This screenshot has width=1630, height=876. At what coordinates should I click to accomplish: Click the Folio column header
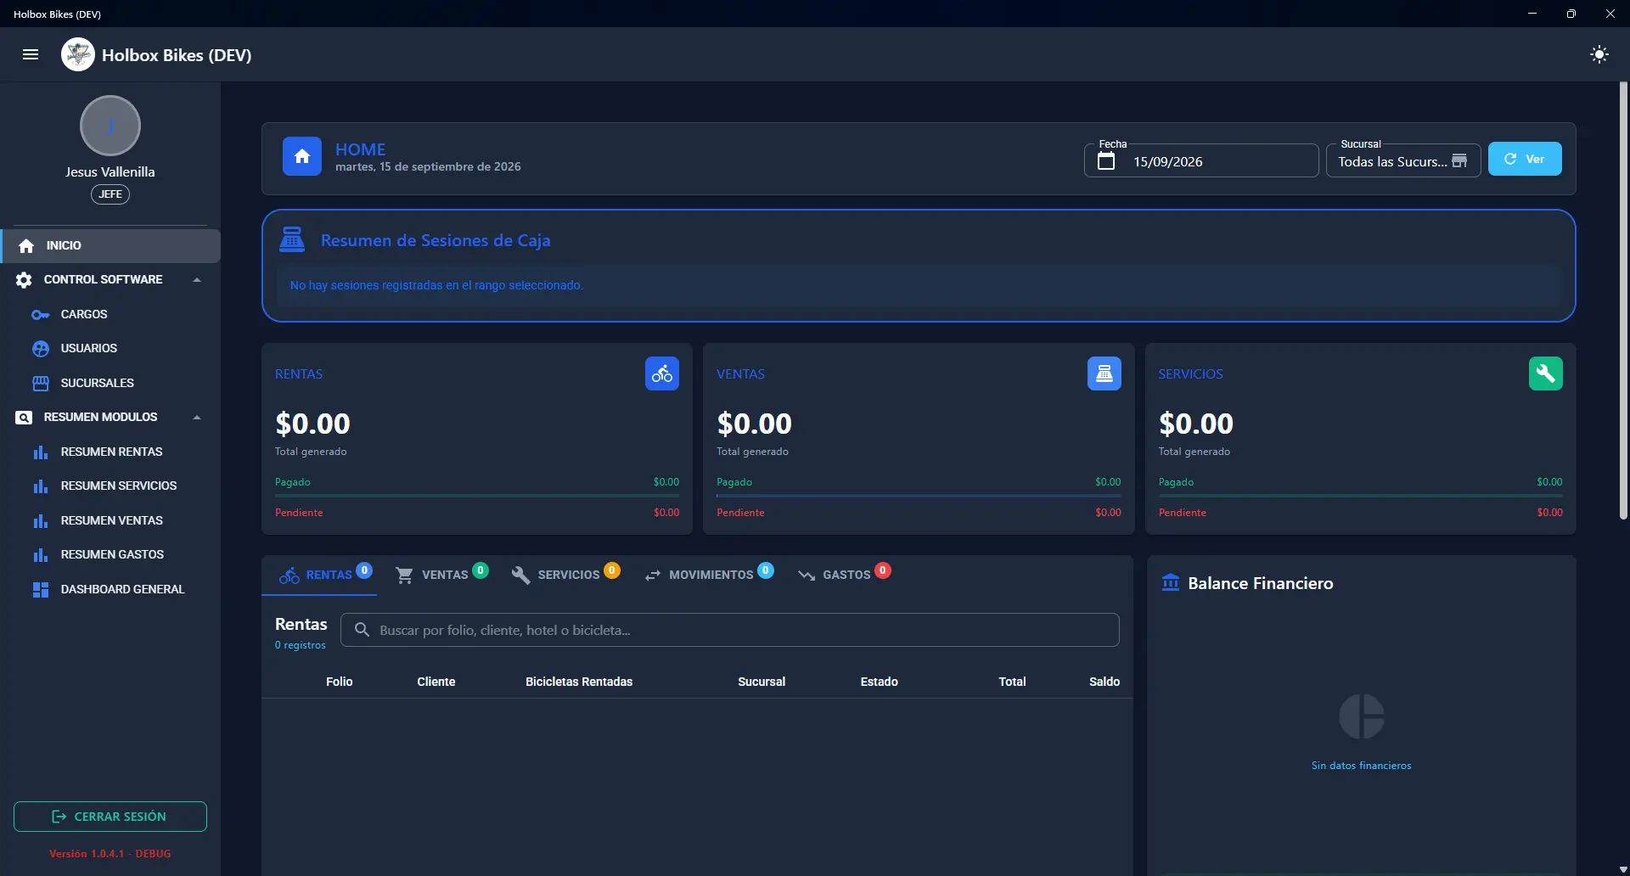[x=340, y=682]
